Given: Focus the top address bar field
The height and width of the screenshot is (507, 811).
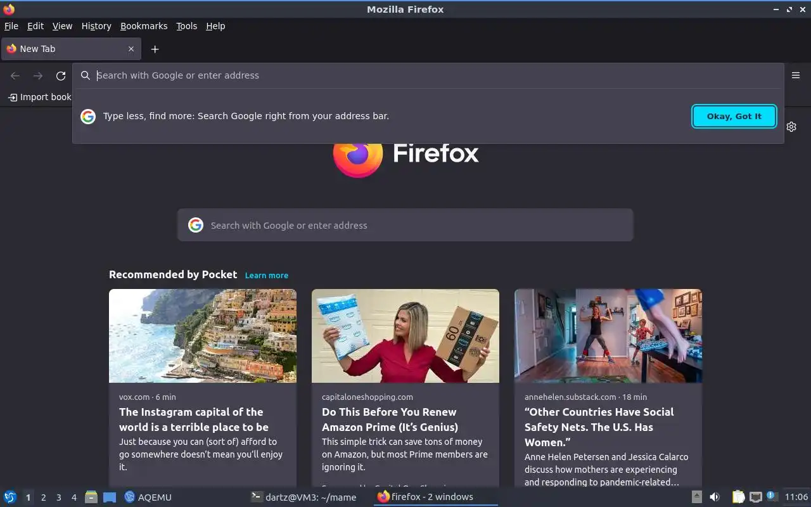Looking at the screenshot, I should 428,75.
